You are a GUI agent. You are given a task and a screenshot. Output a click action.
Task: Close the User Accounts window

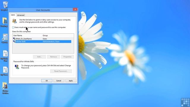coord(75,10)
